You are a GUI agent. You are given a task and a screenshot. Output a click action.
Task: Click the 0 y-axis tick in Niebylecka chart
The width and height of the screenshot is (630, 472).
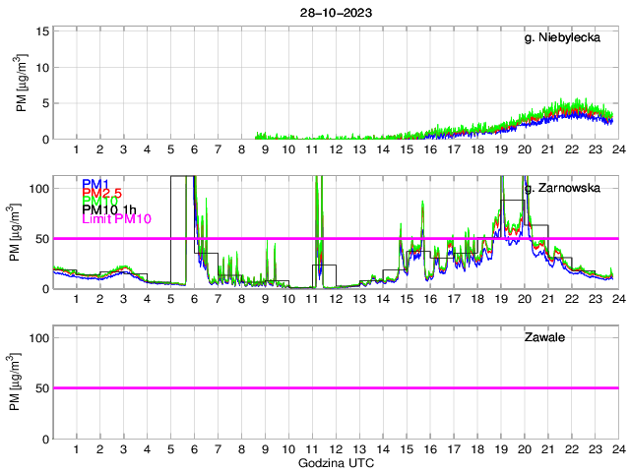(x=45, y=139)
